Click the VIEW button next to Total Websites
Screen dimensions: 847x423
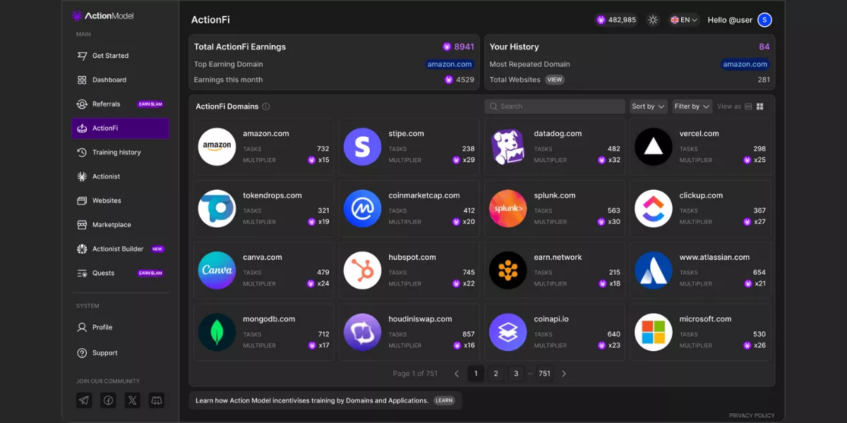555,80
